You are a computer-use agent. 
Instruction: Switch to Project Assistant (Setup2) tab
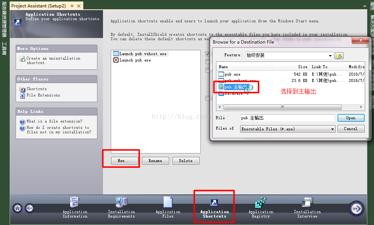(38, 6)
